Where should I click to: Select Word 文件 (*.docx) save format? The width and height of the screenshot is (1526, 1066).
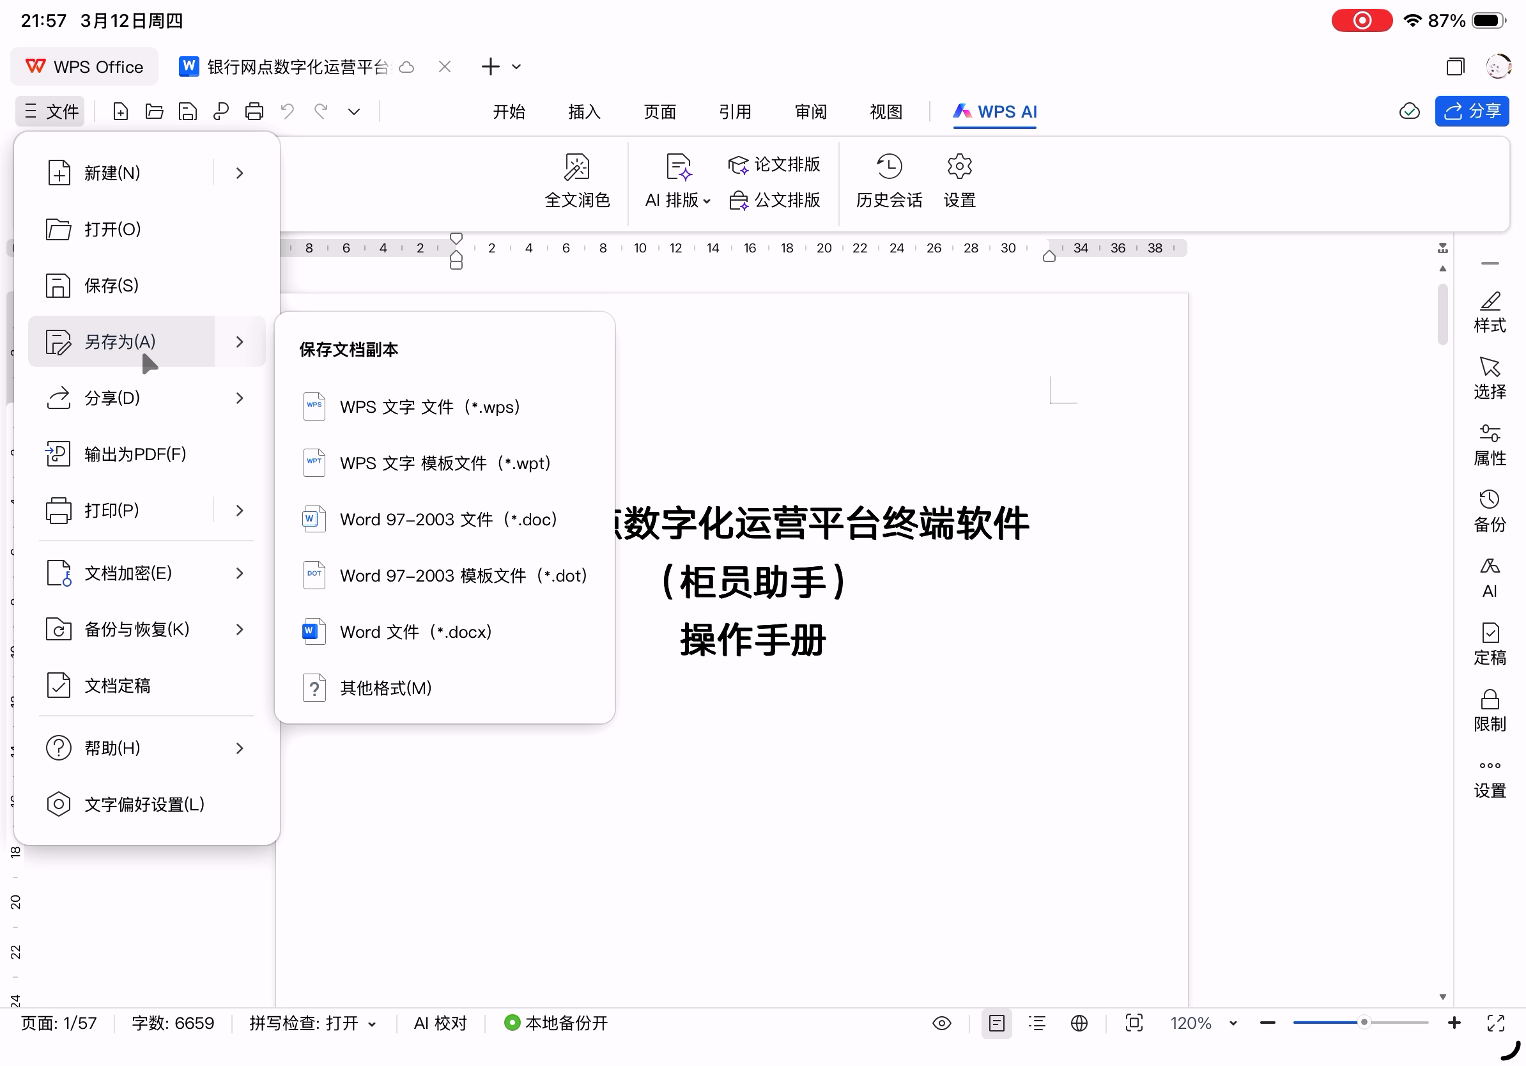click(x=415, y=631)
